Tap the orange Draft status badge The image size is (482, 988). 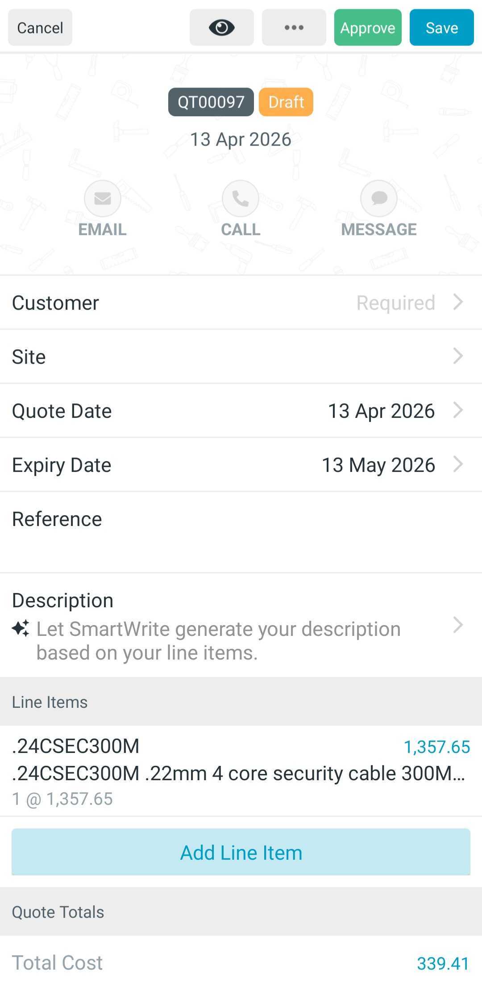click(x=286, y=102)
